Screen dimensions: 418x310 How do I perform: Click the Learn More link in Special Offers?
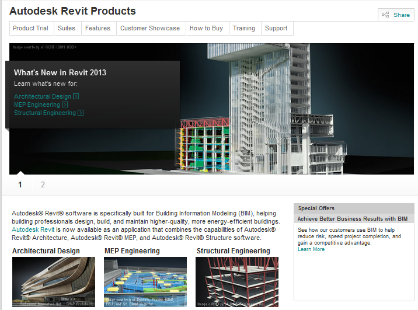click(x=311, y=249)
